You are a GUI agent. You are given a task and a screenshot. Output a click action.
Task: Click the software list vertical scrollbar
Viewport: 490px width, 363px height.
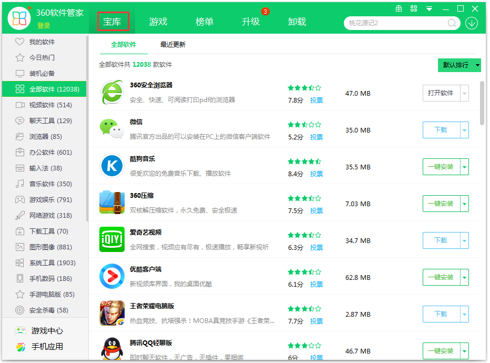tap(482, 103)
